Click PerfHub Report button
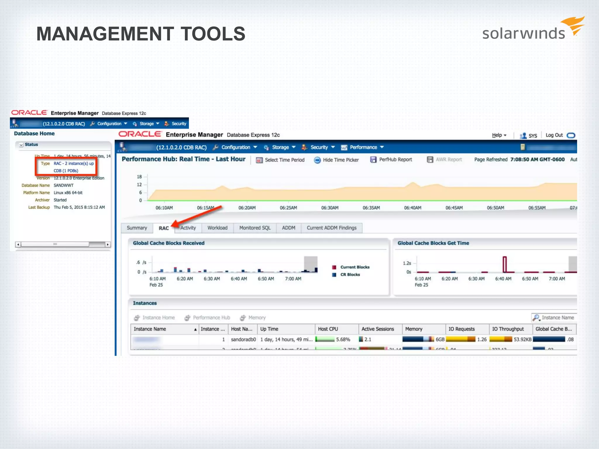This screenshot has height=449, width=599. pyautogui.click(x=391, y=160)
